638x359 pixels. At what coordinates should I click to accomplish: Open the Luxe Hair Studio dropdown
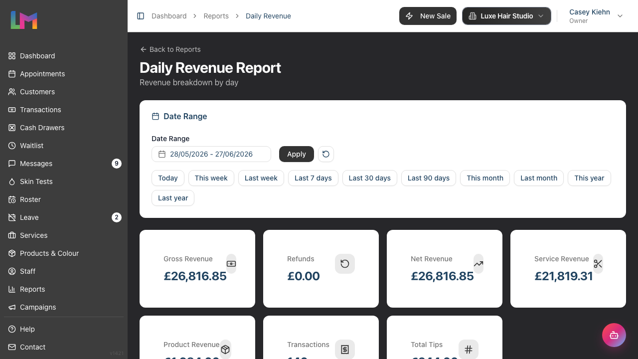coord(506,16)
